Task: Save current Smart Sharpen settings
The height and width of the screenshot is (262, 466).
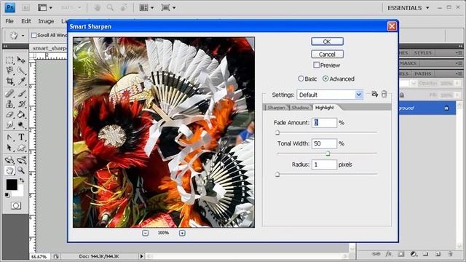Action: [374, 94]
